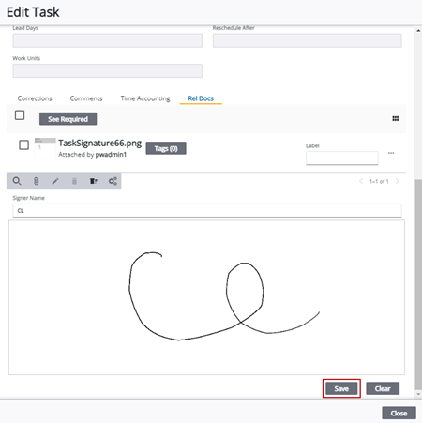Screen dimensions: 422x423
Task: Open three-dot menu for TaskSignature66.png
Action: tap(391, 153)
